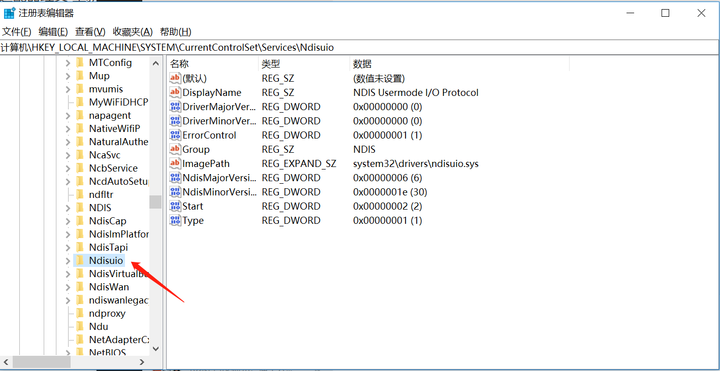Expand the NativeWifiP key

click(68, 129)
